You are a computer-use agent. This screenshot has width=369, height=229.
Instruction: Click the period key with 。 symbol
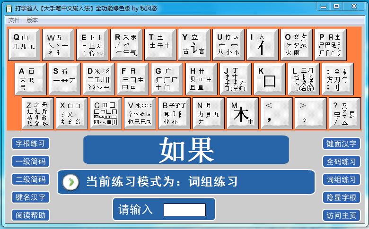311,113
